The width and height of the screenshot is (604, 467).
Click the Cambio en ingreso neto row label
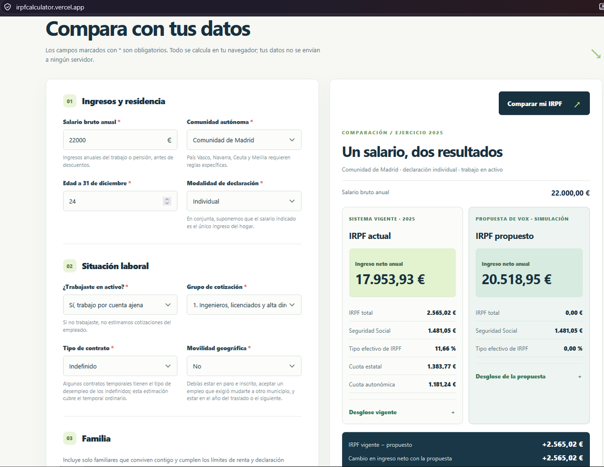400,458
